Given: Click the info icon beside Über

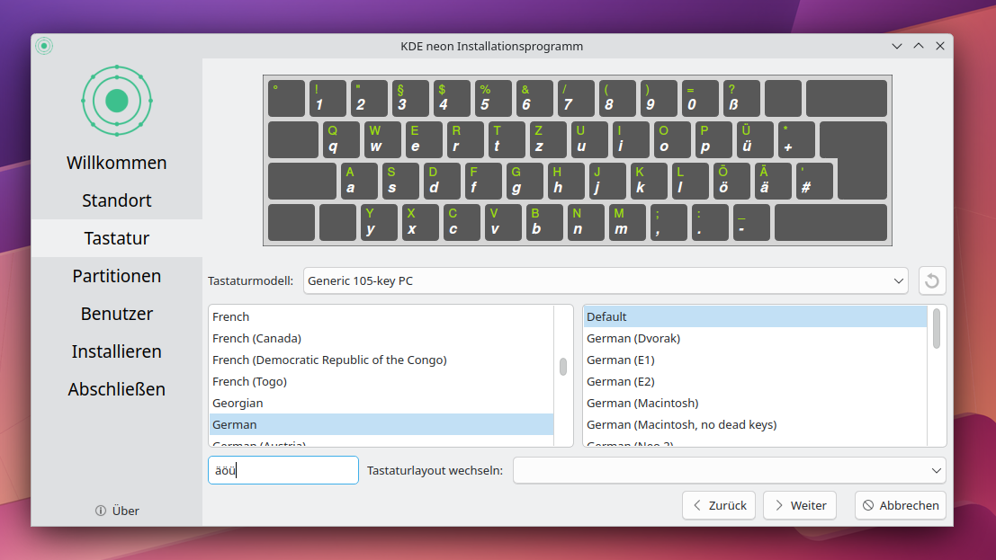Looking at the screenshot, I should tap(101, 511).
